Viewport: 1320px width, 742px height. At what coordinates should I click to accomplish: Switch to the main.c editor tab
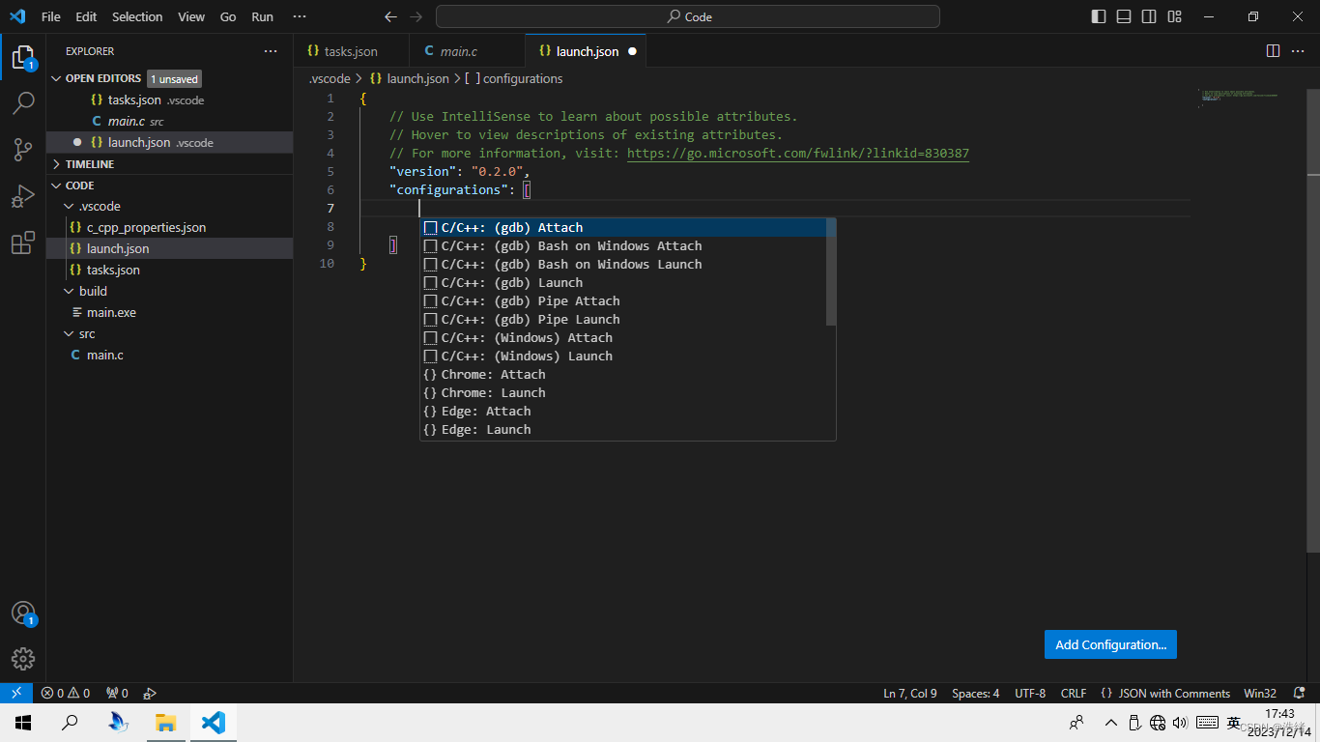[458, 51]
